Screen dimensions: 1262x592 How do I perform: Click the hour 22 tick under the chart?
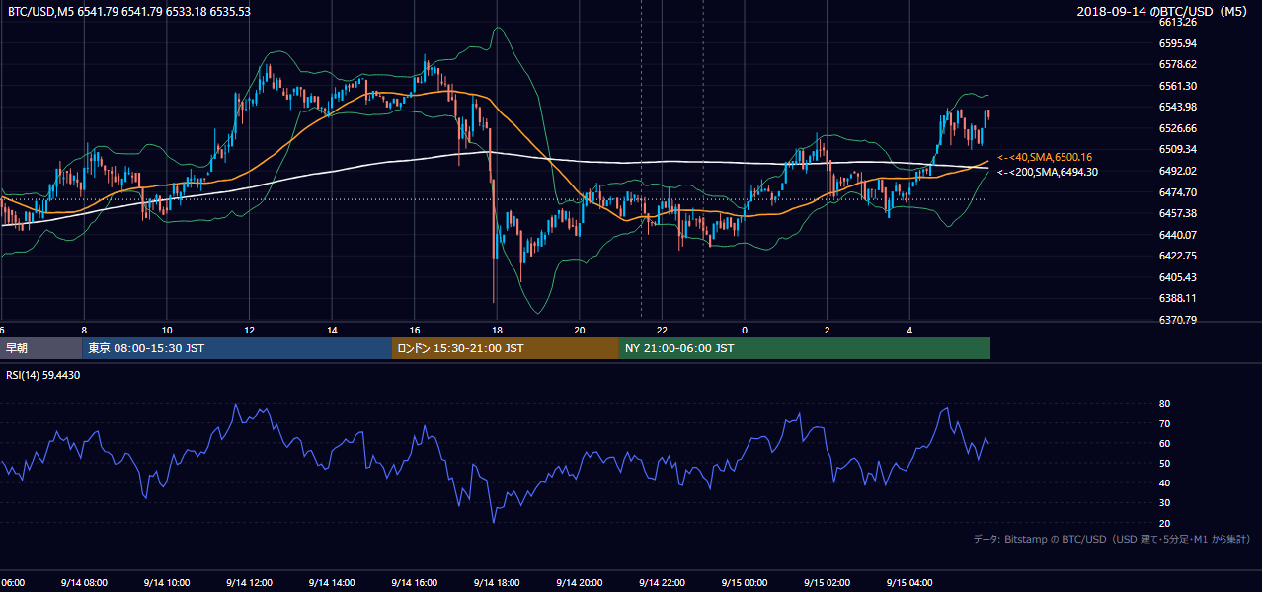click(663, 330)
